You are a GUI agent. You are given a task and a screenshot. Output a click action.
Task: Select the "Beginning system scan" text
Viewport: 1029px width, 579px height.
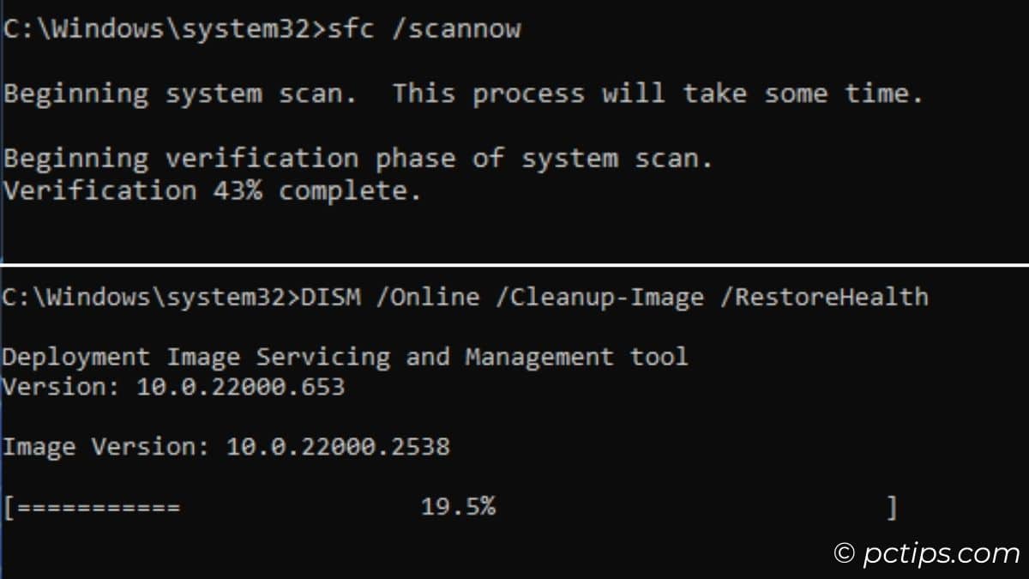point(180,93)
